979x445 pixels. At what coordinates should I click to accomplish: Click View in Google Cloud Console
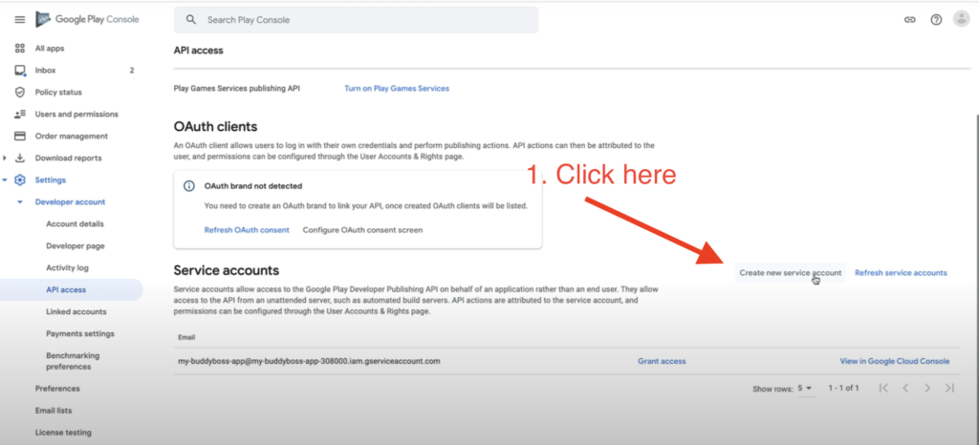coord(894,361)
